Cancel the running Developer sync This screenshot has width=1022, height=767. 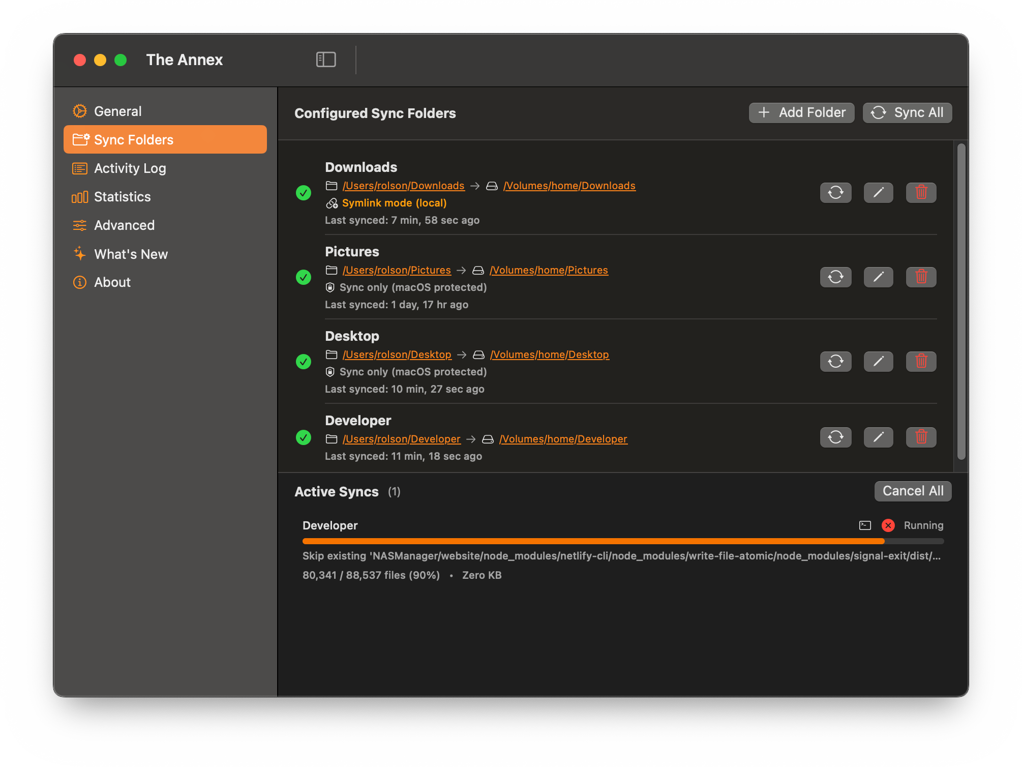click(x=888, y=525)
